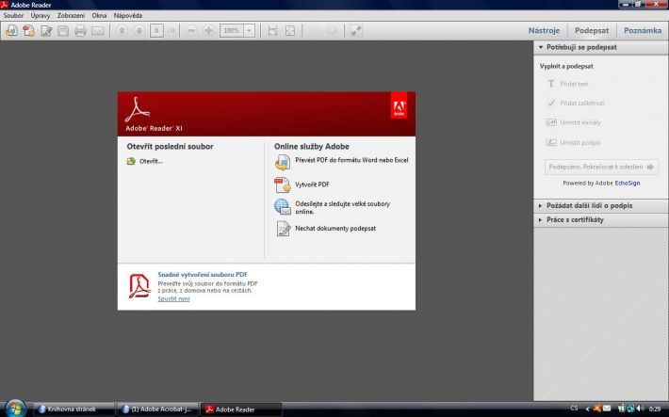Click the Přidat text tool icon

click(551, 84)
